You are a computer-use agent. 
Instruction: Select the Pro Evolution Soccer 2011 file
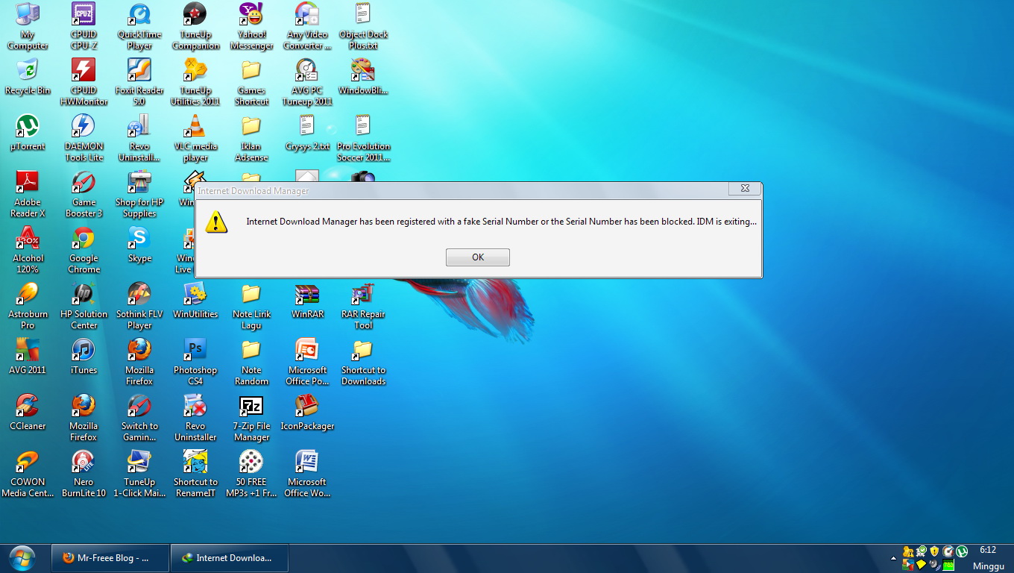[x=363, y=138]
